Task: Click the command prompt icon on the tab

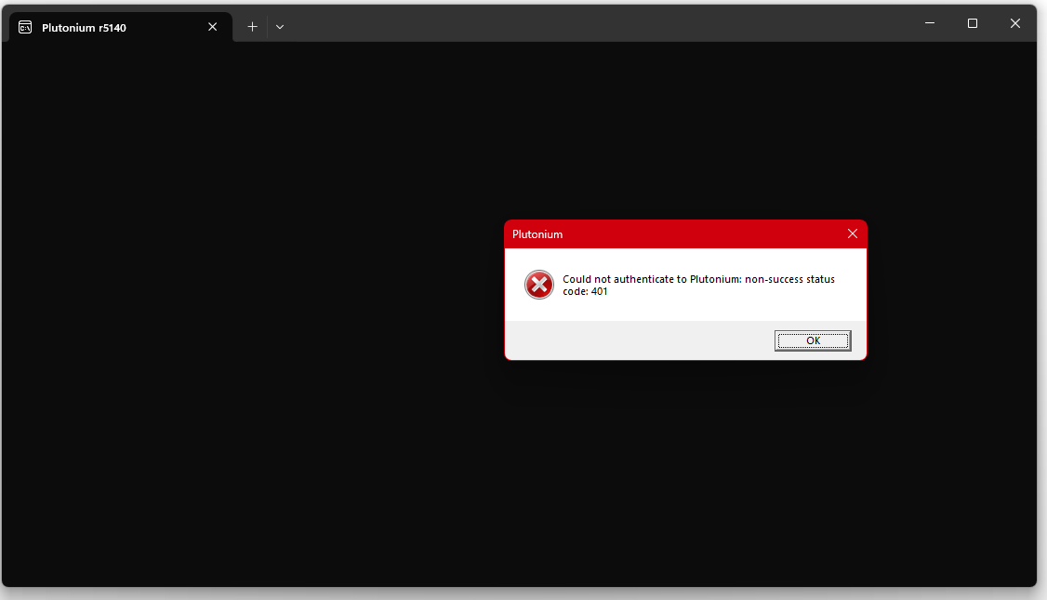Action: 26,27
